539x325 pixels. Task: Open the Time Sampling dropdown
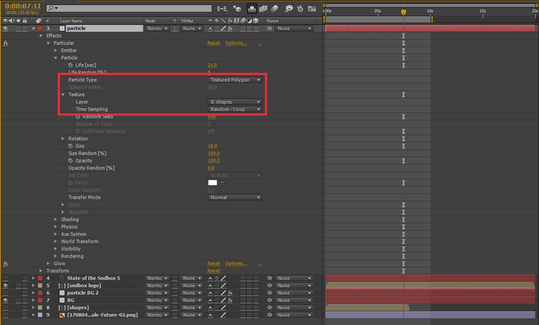235,109
